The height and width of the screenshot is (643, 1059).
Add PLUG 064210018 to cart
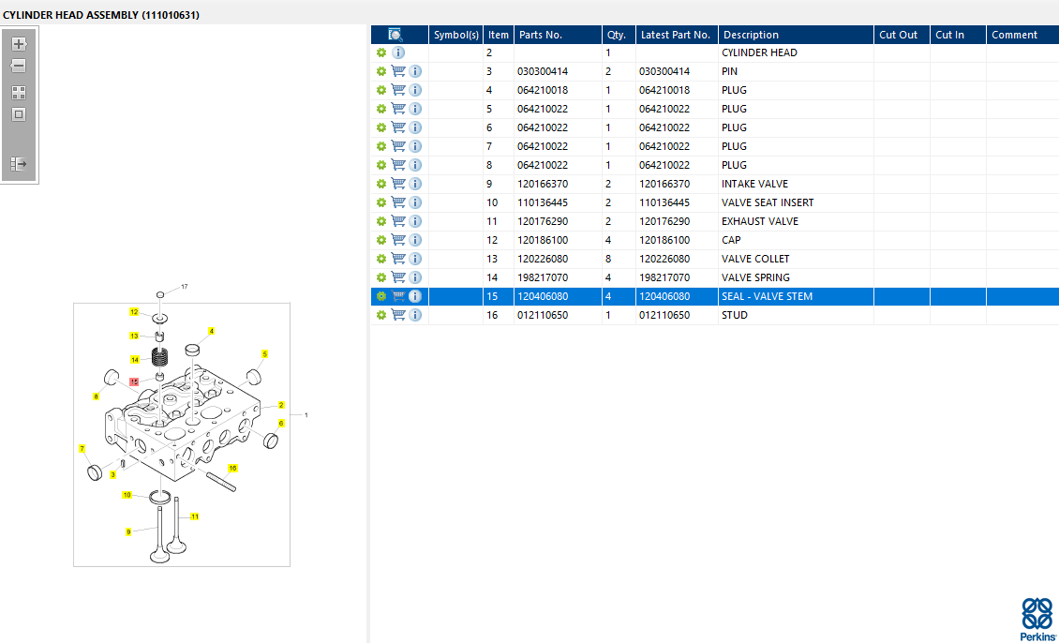pyautogui.click(x=398, y=90)
